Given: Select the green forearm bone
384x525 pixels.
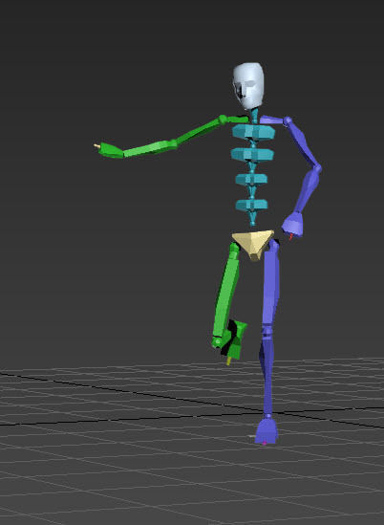Looking at the screenshot, I should pos(149,148).
